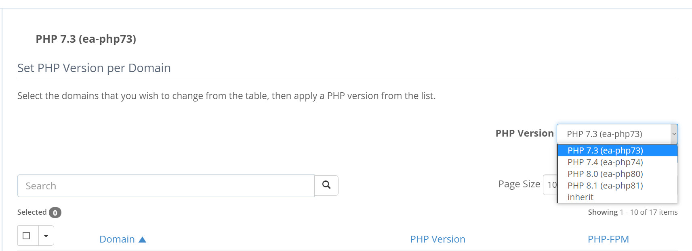692x251 pixels.
Task: Sort by the PHP Version column
Action: click(x=437, y=239)
